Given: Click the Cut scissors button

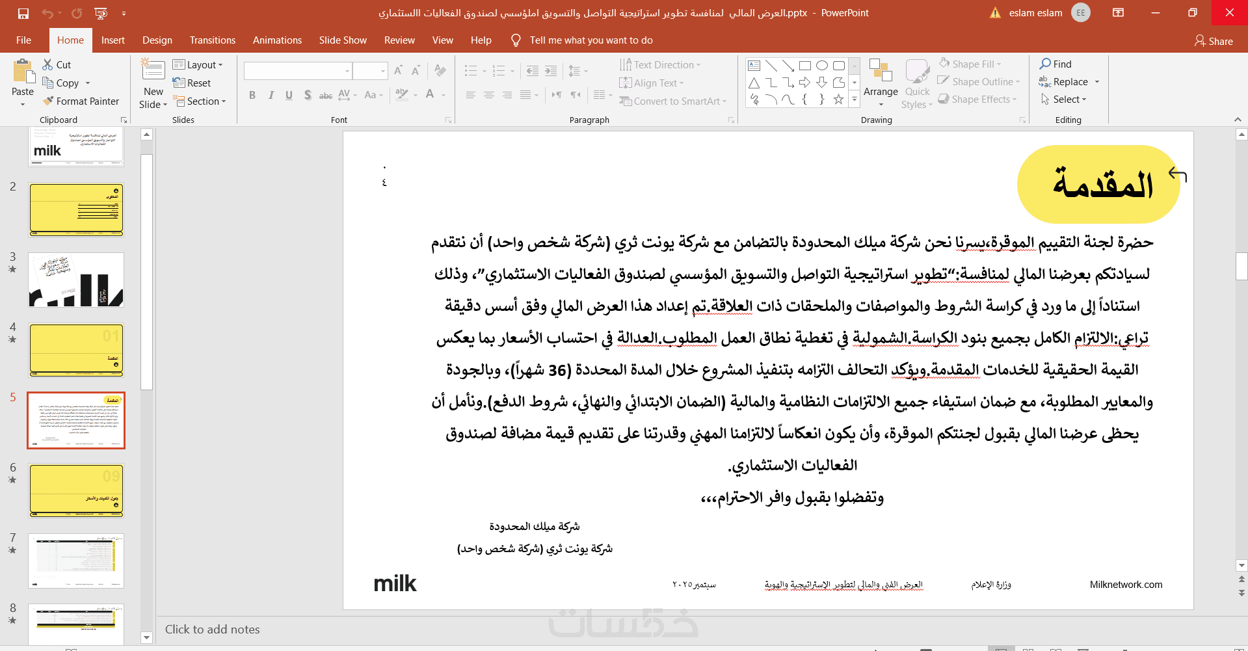Looking at the screenshot, I should tap(57, 64).
